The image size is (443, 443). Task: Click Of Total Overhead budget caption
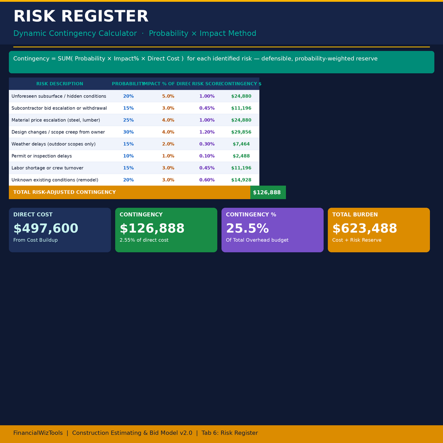click(257, 240)
